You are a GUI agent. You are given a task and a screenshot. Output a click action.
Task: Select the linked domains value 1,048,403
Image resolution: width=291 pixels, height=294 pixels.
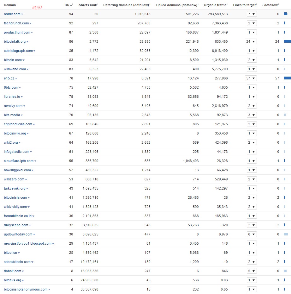(x=191, y=161)
